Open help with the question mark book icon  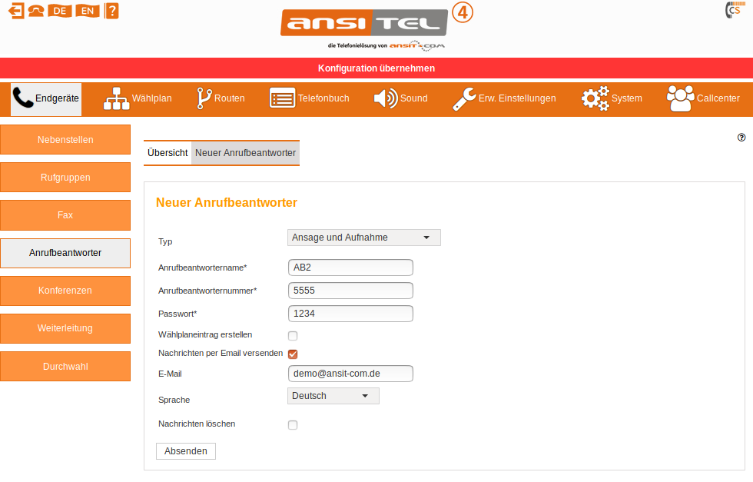coord(111,11)
